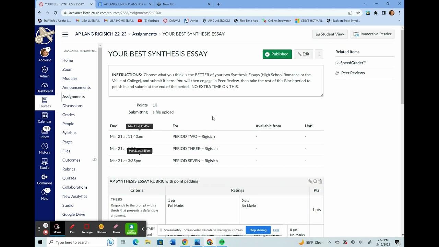This screenshot has width=439, height=247.
Task: Click the Start Webcam button
Action: tap(131, 229)
